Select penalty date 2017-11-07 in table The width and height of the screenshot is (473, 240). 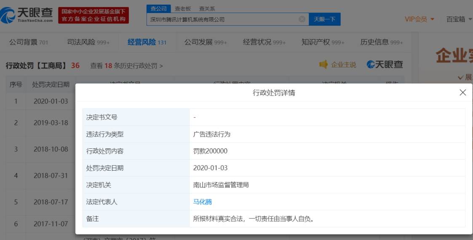(x=51, y=224)
